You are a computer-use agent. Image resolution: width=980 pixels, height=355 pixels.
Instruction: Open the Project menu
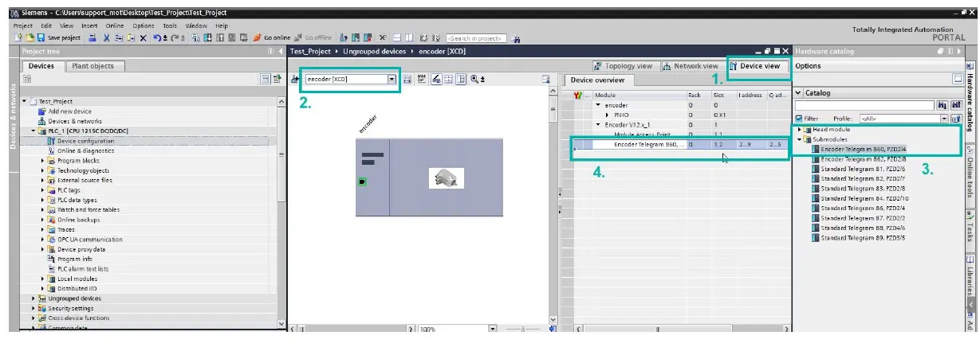pyautogui.click(x=23, y=25)
